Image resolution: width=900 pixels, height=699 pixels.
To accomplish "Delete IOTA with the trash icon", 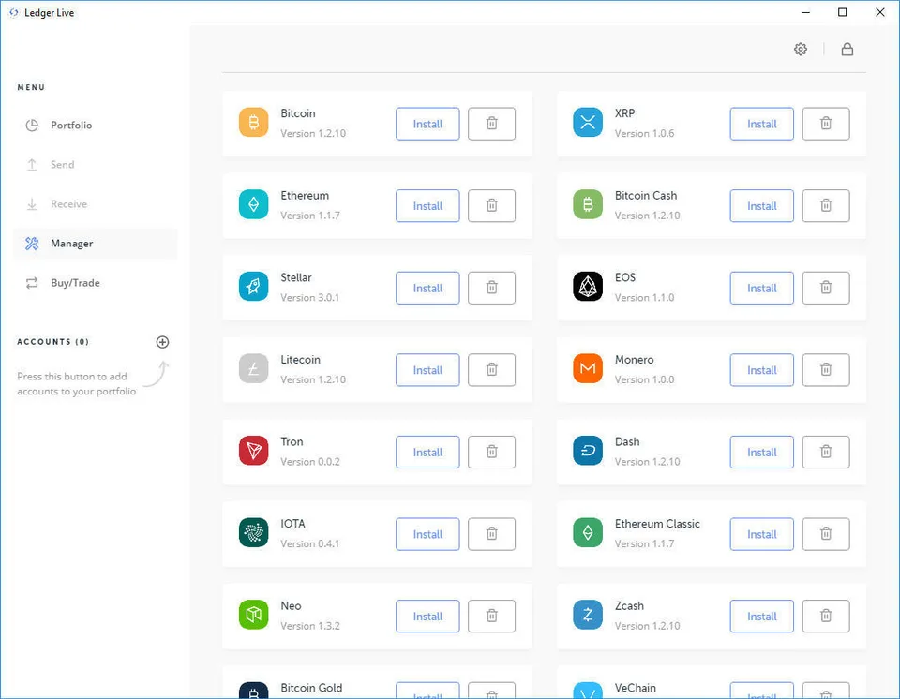I will click(x=492, y=534).
